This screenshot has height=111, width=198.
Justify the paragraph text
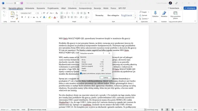point(72,17)
